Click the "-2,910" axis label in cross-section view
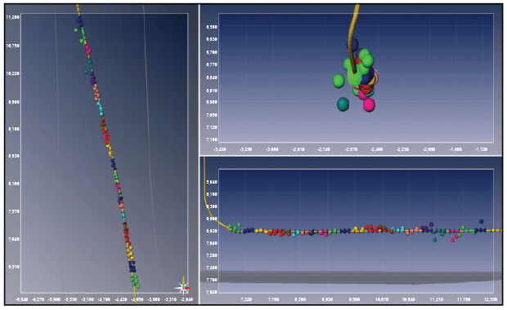The image size is (507, 310). 298,149
